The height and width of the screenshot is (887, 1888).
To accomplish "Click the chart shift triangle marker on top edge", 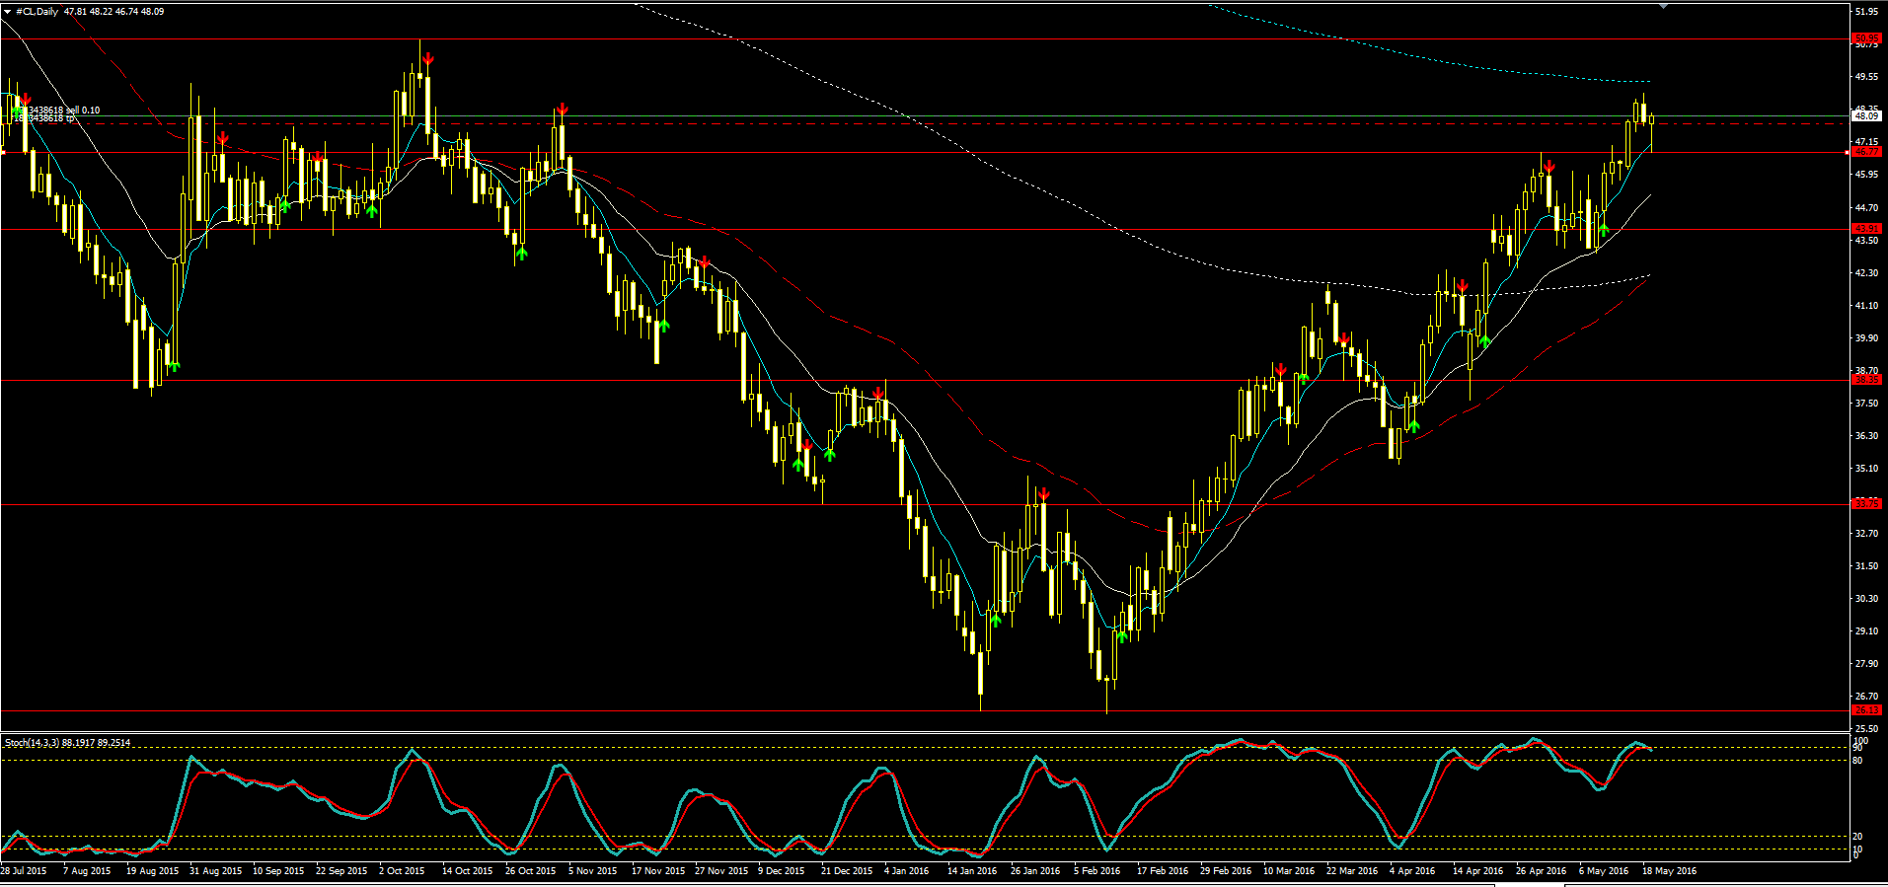I will tap(1664, 6).
